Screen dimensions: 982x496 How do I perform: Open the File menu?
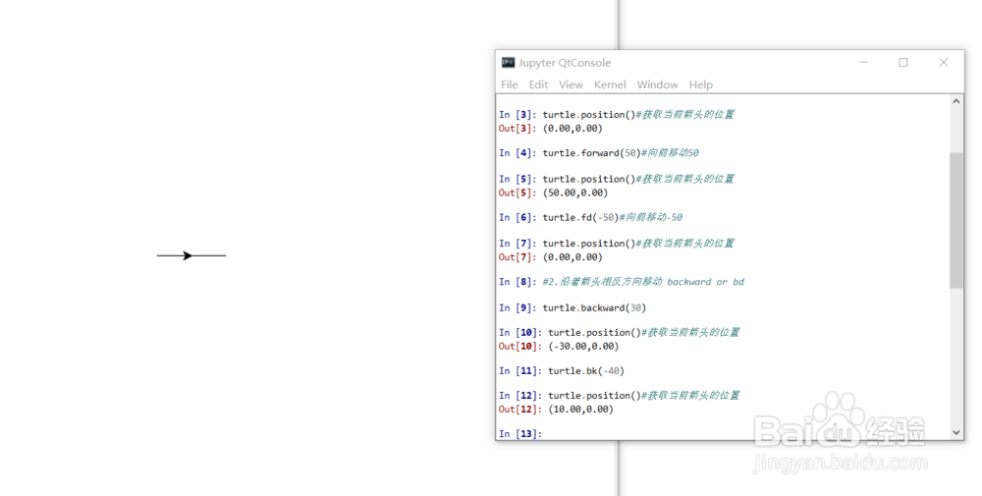[509, 84]
